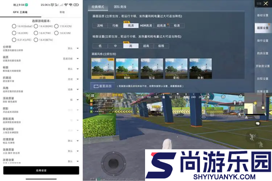Image resolution: width=272 pixels, height=181 pixels.
Task: Set frame rate to 超高
Action: click(x=146, y=46)
